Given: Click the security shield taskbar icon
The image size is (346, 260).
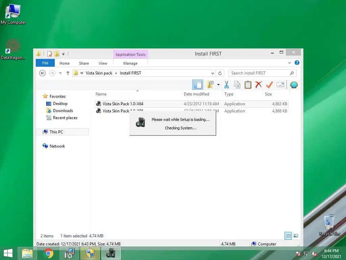Looking at the screenshot, I should tap(90, 253).
